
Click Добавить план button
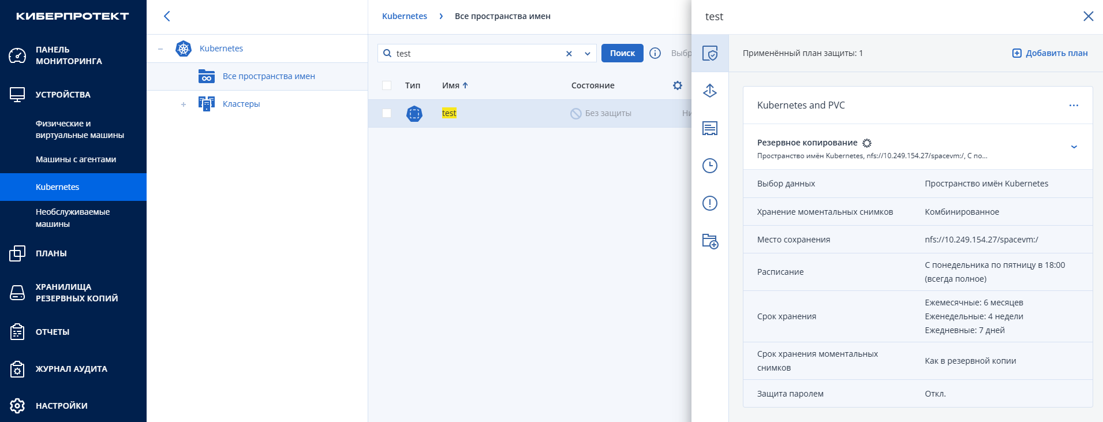pyautogui.click(x=1050, y=53)
